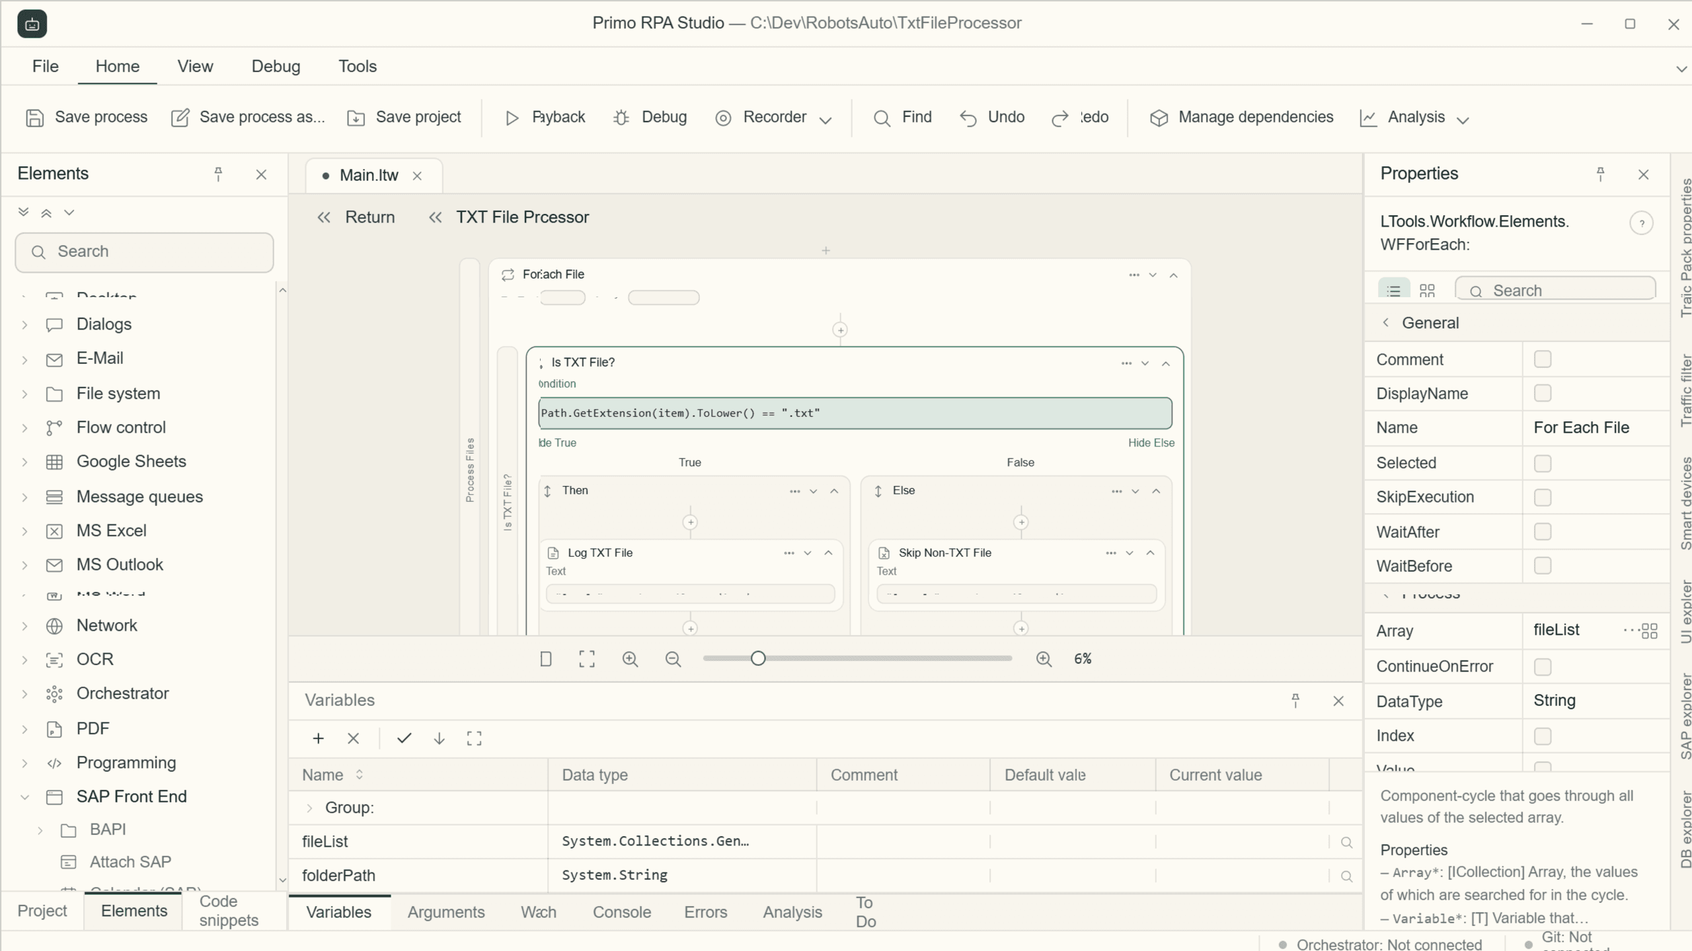Click the condition expression field

coord(855,413)
